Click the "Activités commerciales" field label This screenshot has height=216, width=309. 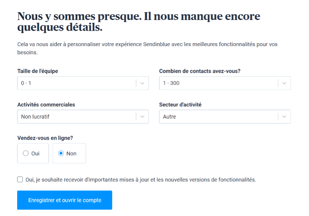point(46,104)
